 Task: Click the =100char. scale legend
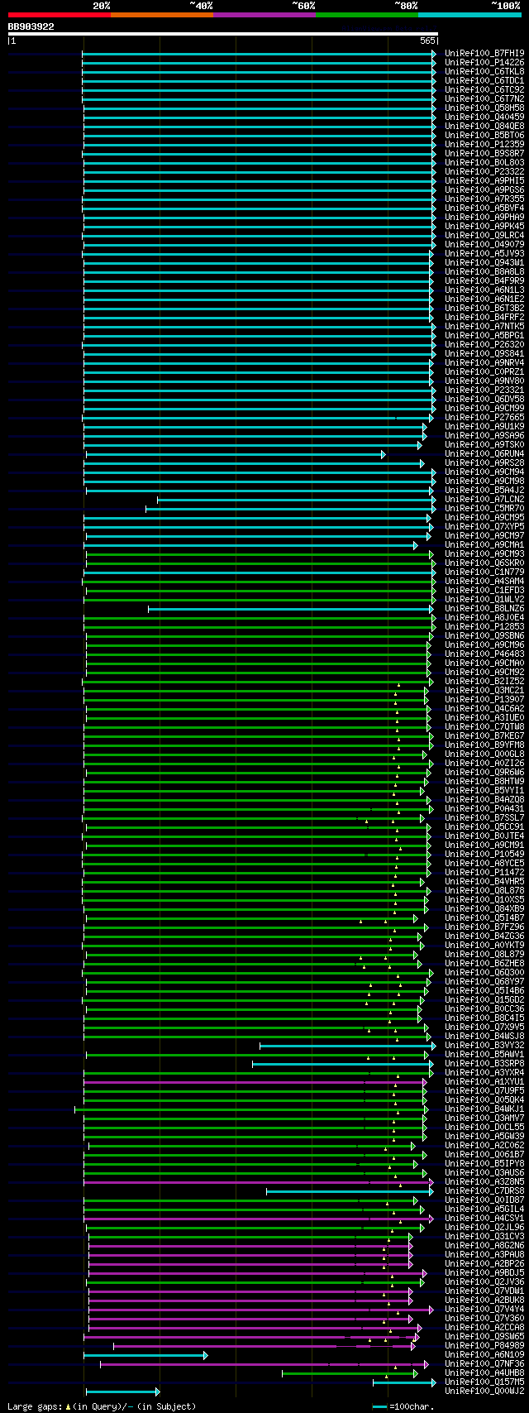pos(403,1406)
